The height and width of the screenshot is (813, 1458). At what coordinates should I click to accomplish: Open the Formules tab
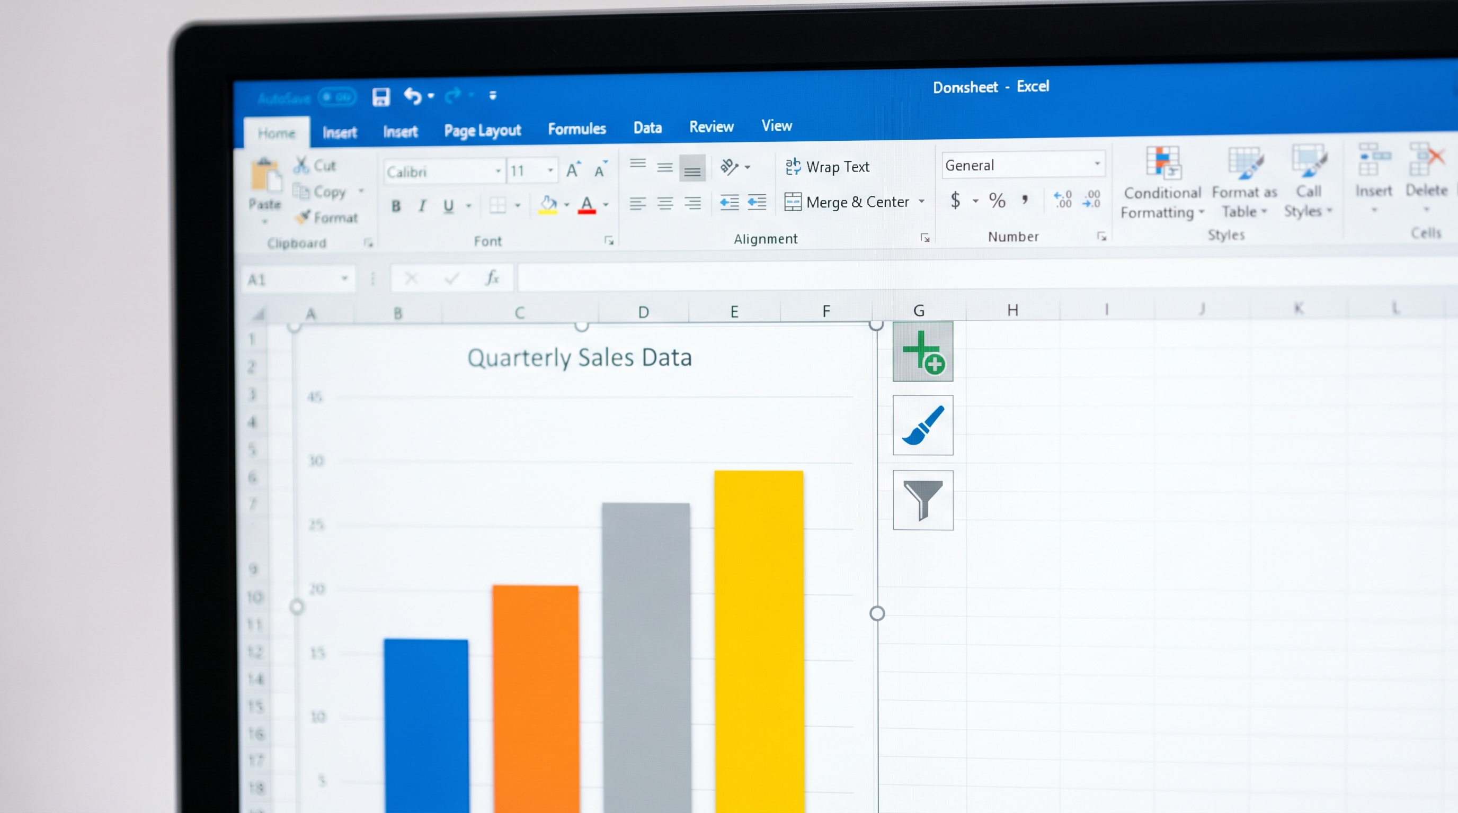click(x=577, y=129)
